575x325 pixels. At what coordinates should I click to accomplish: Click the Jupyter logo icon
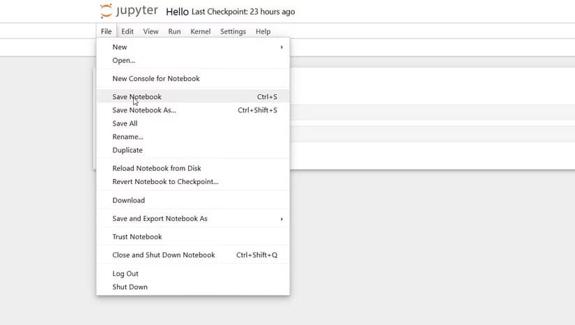[106, 11]
